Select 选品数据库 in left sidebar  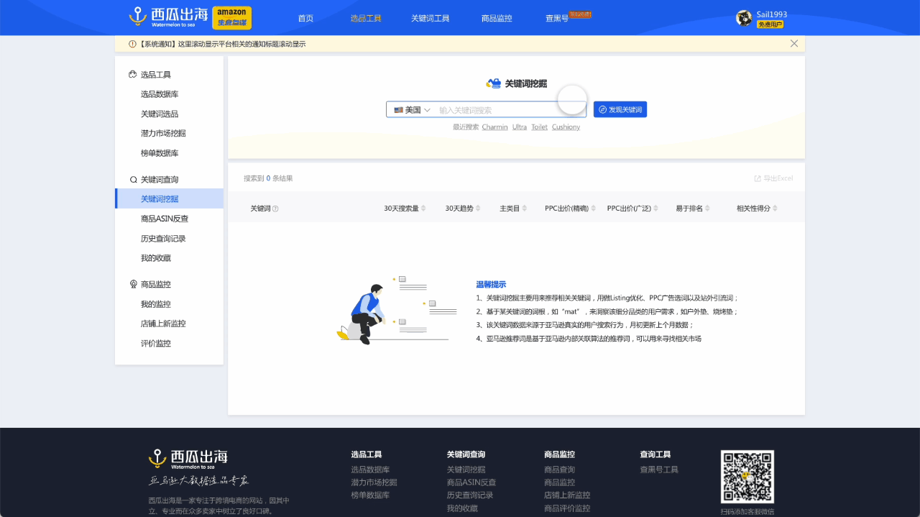pyautogui.click(x=160, y=94)
